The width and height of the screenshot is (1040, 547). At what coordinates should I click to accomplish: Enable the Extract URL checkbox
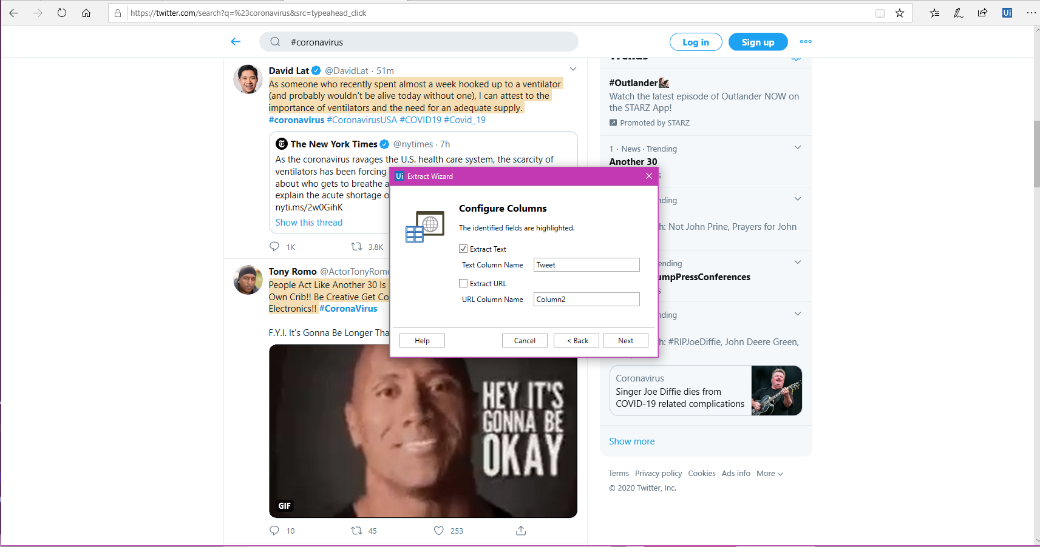(x=463, y=283)
